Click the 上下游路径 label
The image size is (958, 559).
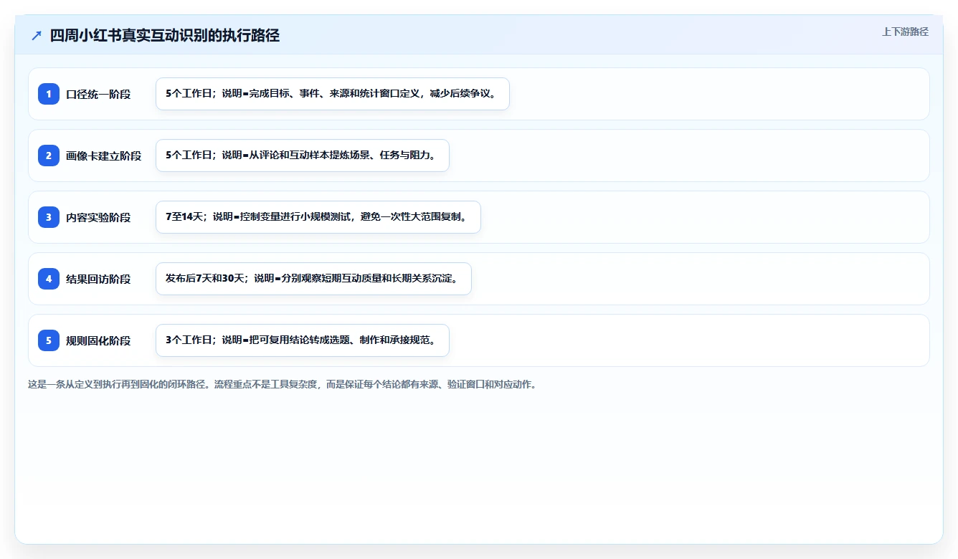[905, 32]
